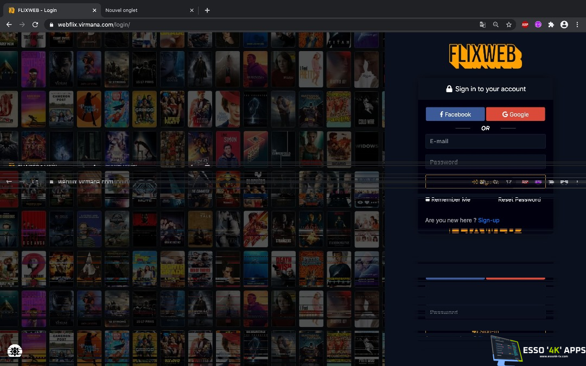Tick the Remember Me checkbox
Image resolution: width=586 pixels, height=366 pixels.
point(428,200)
